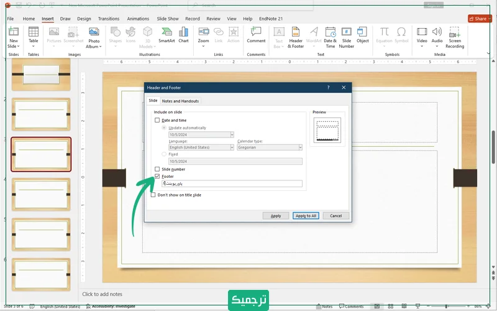
Task: Collapse the ribbon with chevron
Action: click(488, 53)
